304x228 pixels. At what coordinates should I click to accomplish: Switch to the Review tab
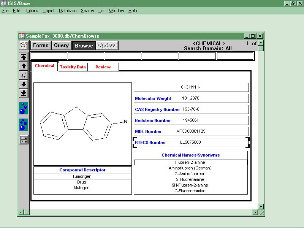(103, 67)
